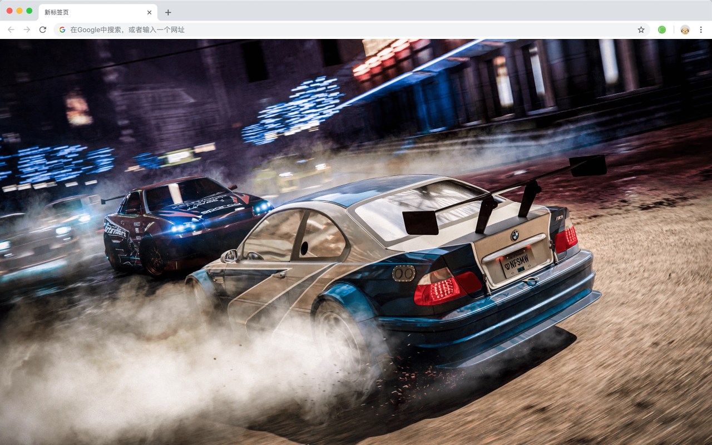Close the 新标签页 tab
This screenshot has height=445, width=712.
pos(149,12)
